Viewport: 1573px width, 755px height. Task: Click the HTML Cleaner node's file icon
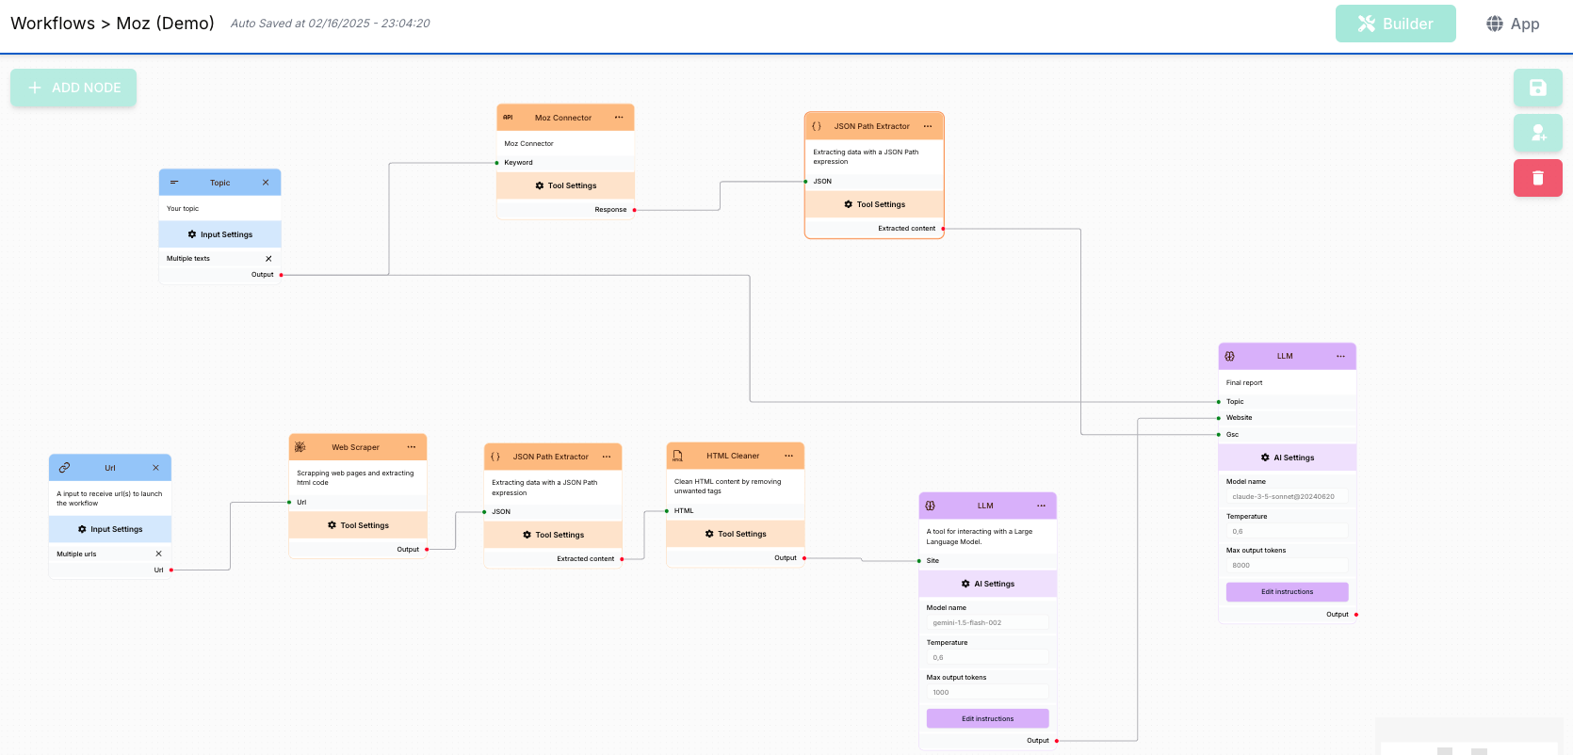[677, 456]
